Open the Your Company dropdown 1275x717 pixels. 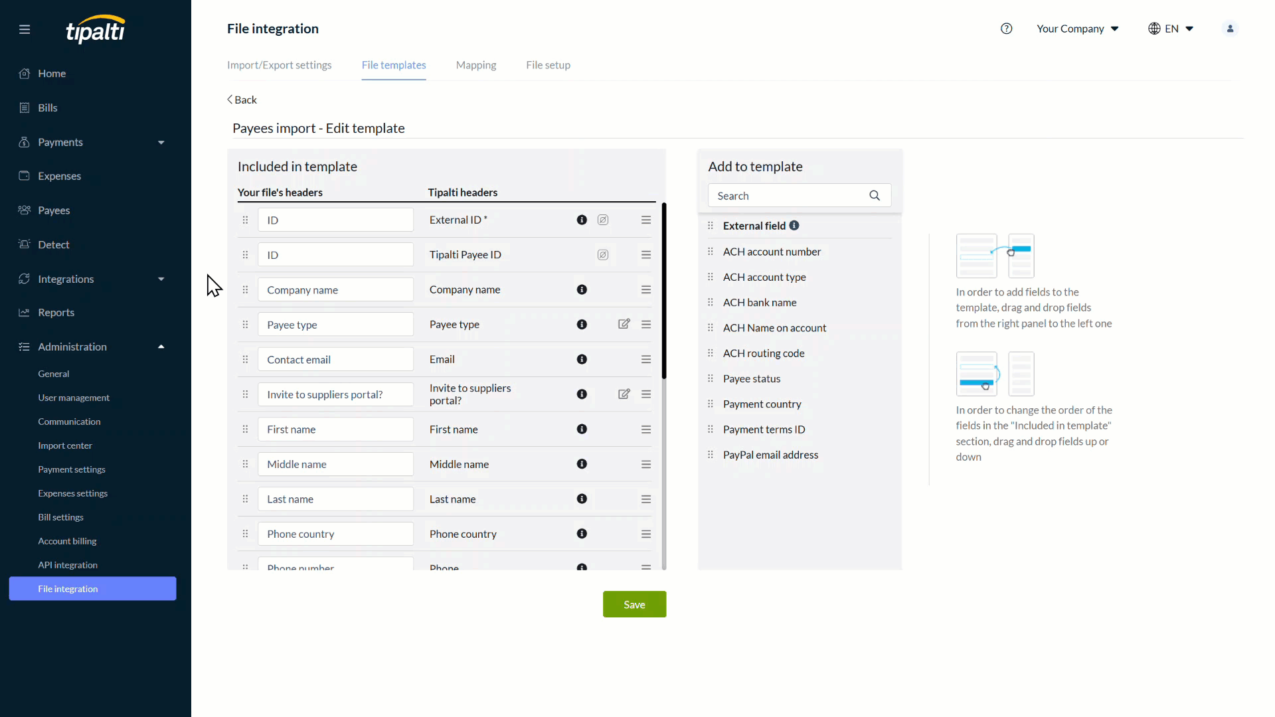[x=1078, y=29]
